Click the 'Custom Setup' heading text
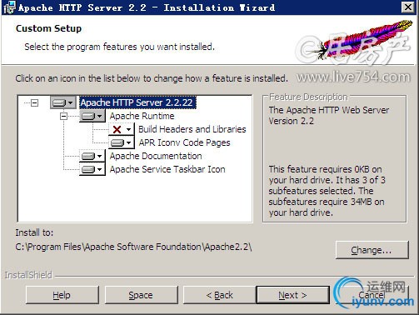The width and height of the screenshot is (419, 315). pos(48,28)
